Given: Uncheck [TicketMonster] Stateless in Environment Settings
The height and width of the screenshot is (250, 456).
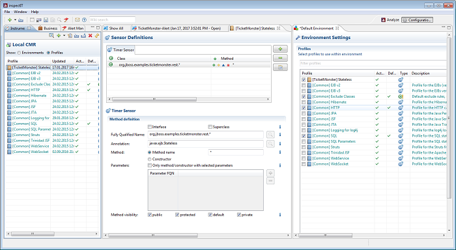Looking at the screenshot, I should click(x=304, y=79).
